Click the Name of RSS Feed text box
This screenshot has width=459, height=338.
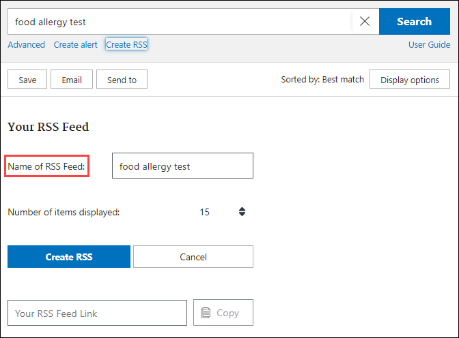click(x=182, y=166)
